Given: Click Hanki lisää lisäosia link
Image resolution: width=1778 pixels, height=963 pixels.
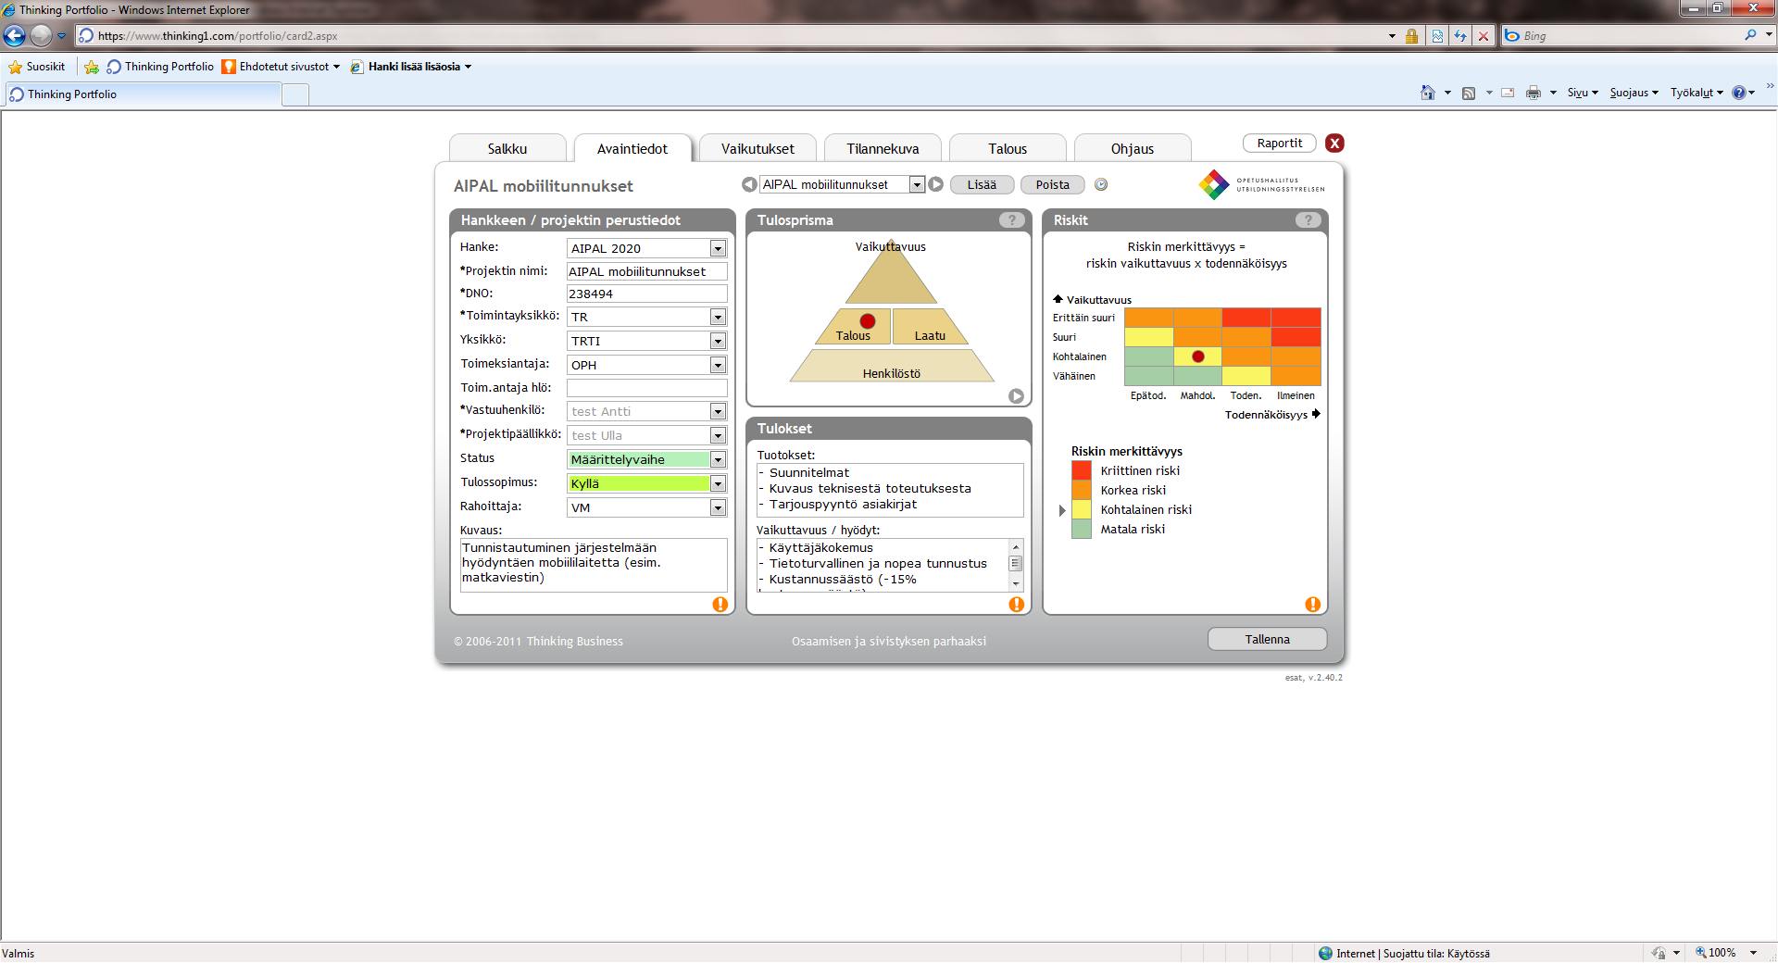Looking at the screenshot, I should coord(411,67).
